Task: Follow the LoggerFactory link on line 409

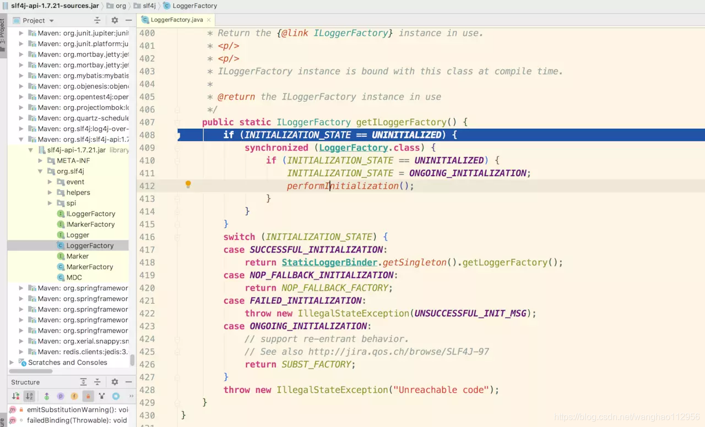Action: click(x=354, y=147)
